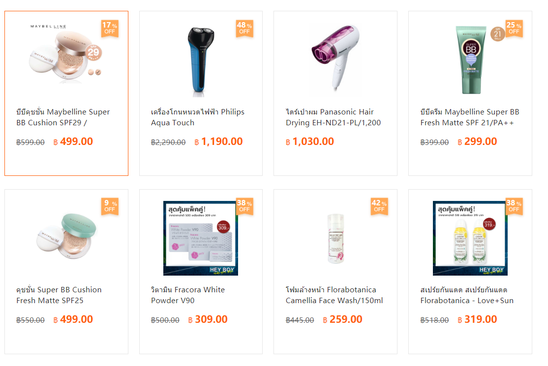Open the Maybelline Super BB Cushion SPF29 image

pyautogui.click(x=66, y=55)
